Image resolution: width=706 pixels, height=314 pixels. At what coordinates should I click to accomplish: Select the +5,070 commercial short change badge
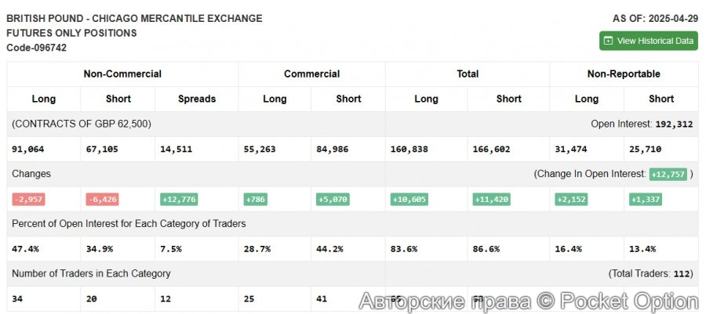[x=333, y=200]
